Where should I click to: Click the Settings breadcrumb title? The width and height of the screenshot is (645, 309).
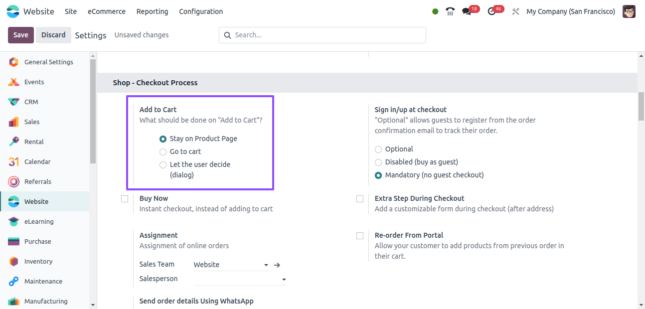[91, 35]
